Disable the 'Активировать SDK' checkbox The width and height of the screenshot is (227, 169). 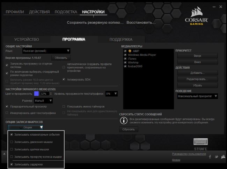[x=64, y=79]
